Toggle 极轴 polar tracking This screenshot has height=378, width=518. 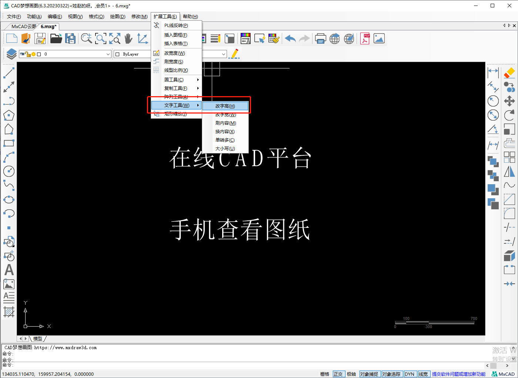351,374
